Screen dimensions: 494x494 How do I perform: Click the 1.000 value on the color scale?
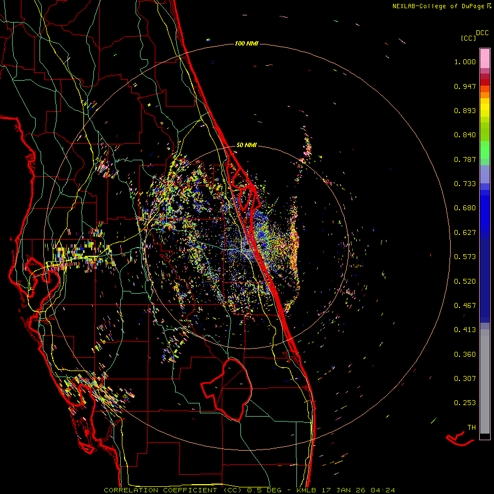tap(465, 61)
